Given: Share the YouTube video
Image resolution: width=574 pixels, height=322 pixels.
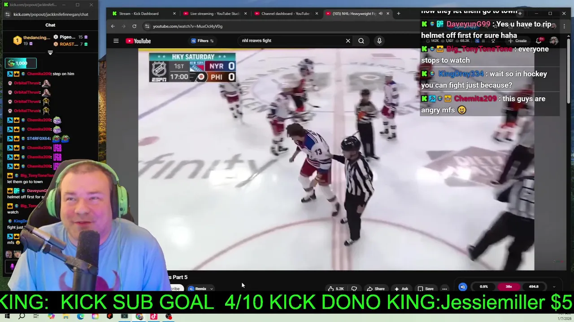Looking at the screenshot, I should 375,288.
